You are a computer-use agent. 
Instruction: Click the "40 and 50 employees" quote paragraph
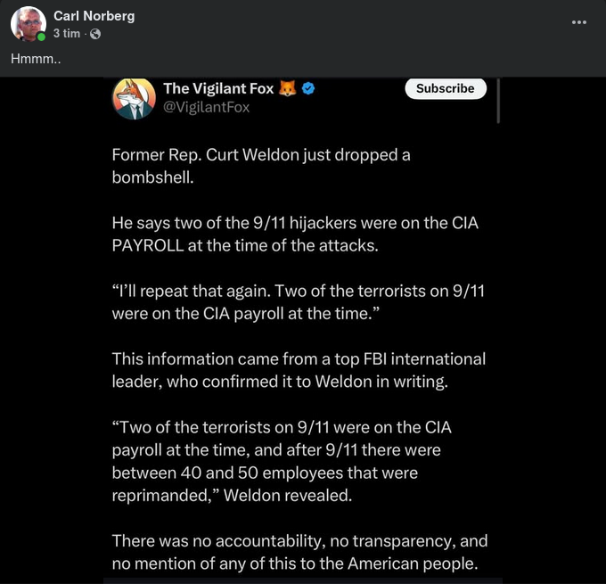(x=281, y=461)
